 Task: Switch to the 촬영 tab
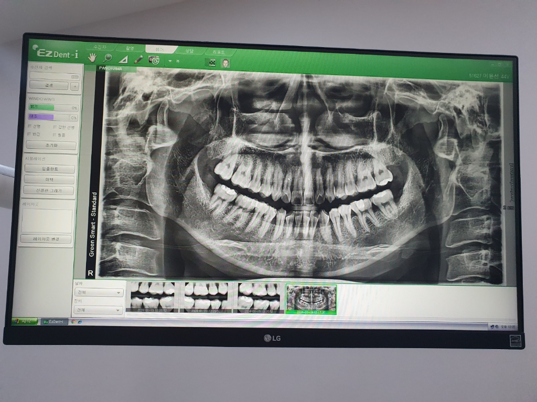(130, 48)
